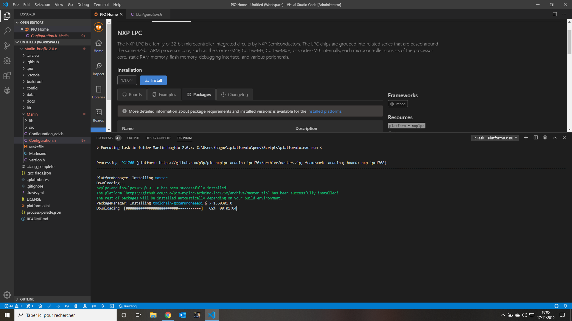Open the Terminal menu
Image resolution: width=572 pixels, height=321 pixels.
point(101,4)
